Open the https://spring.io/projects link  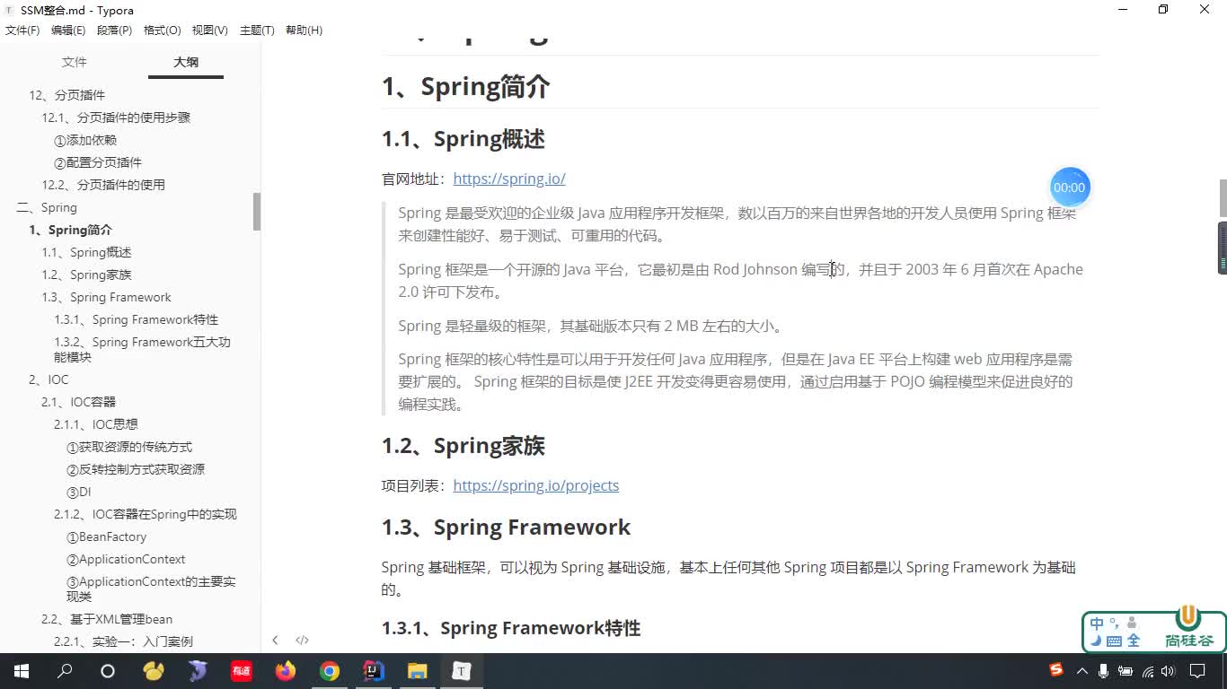point(536,485)
